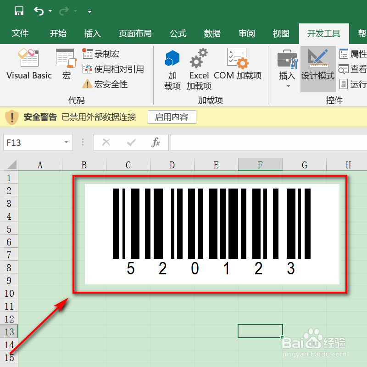Select column H header
This screenshot has width=367, height=367.
347,165
